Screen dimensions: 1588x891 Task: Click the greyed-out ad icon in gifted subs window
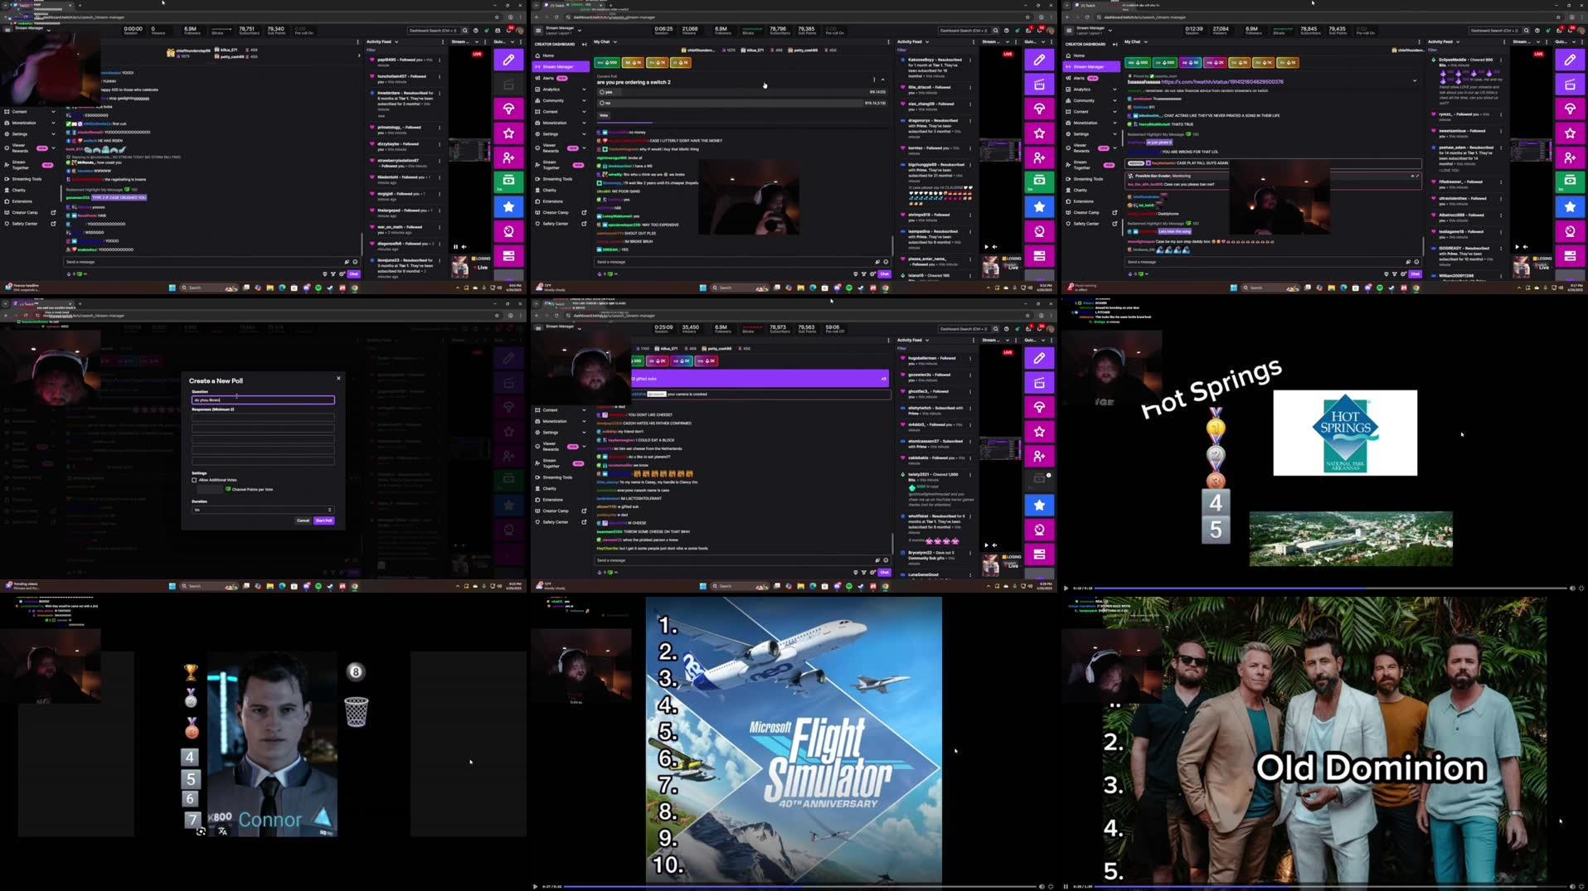click(x=1039, y=478)
